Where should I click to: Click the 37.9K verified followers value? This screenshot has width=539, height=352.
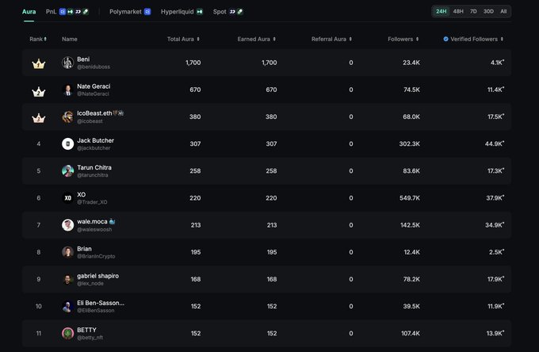pos(495,198)
